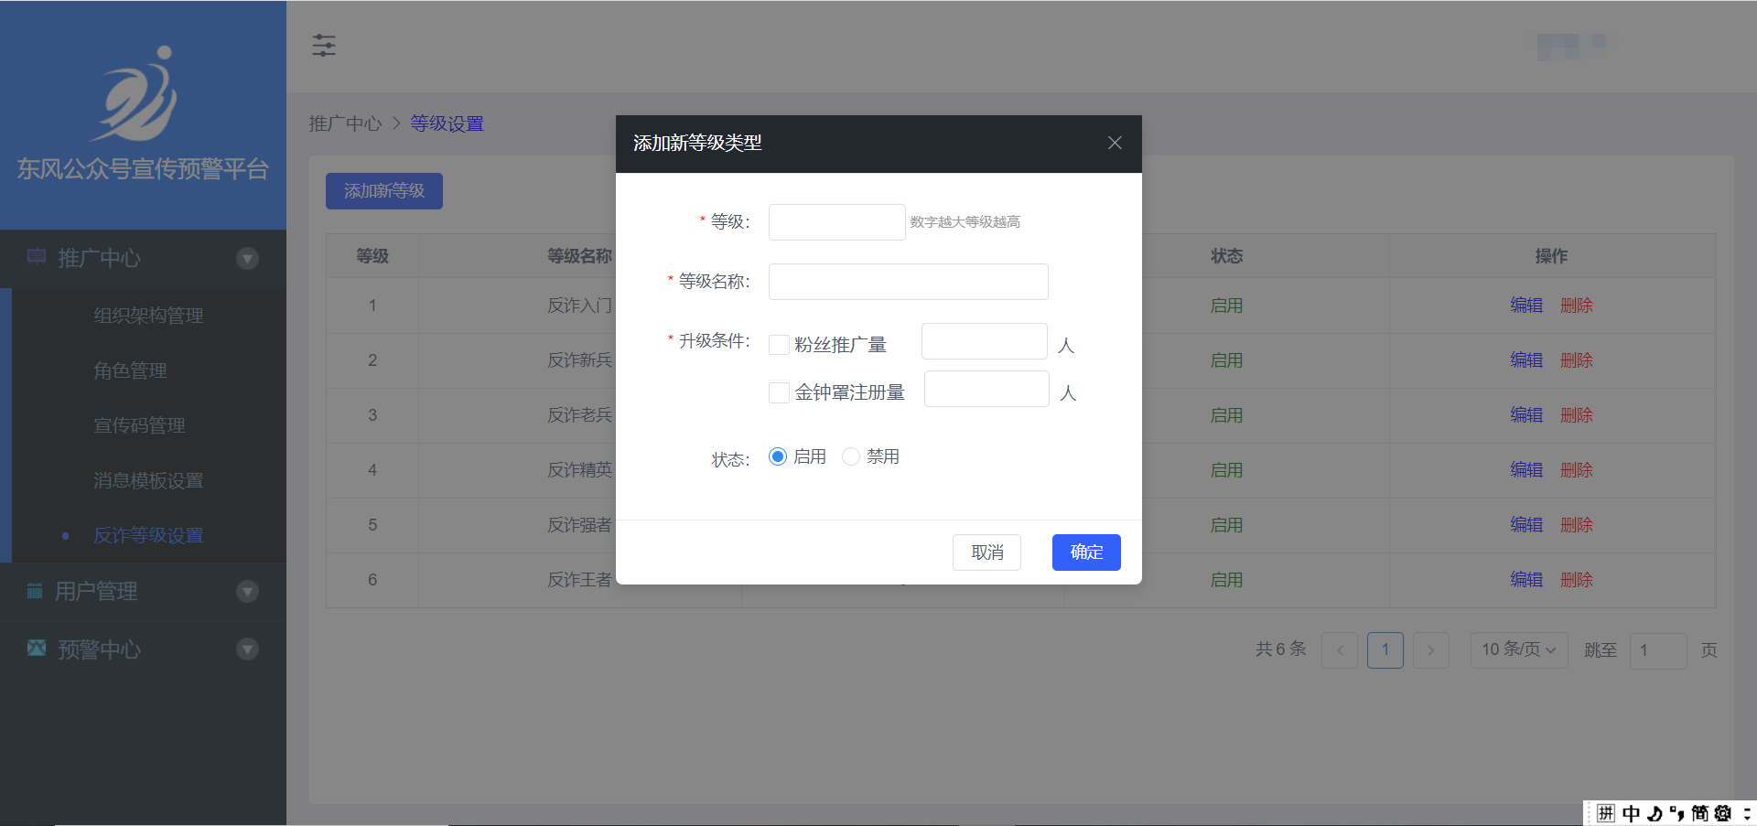The height and width of the screenshot is (826, 1757).
Task: Click the 金钟罩注册量 count input
Action: point(986,389)
